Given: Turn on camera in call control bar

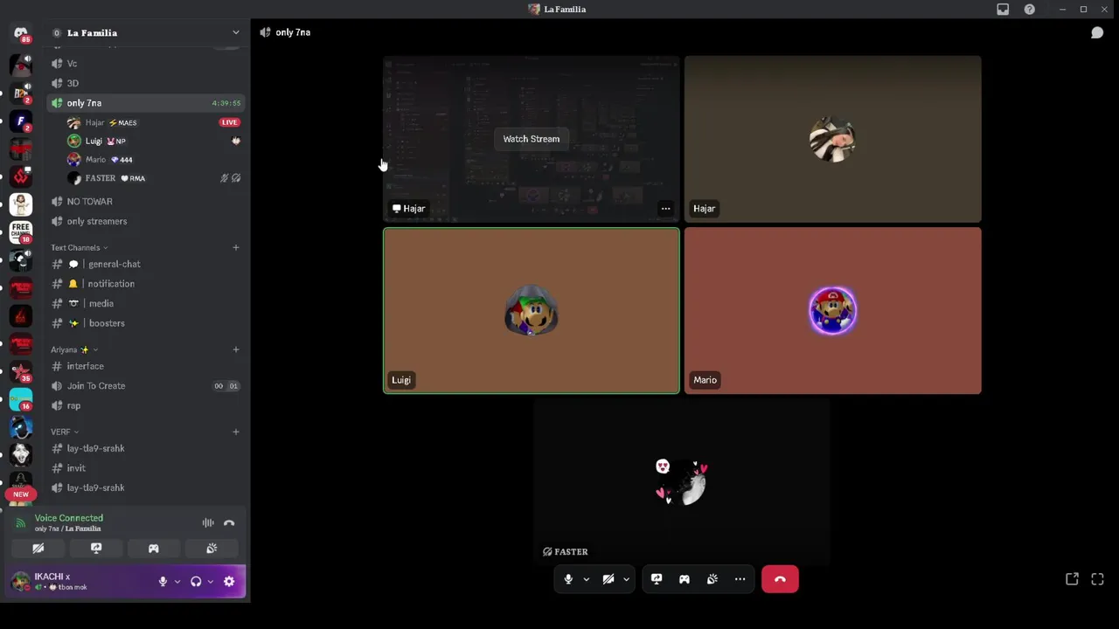Looking at the screenshot, I should tap(608, 579).
